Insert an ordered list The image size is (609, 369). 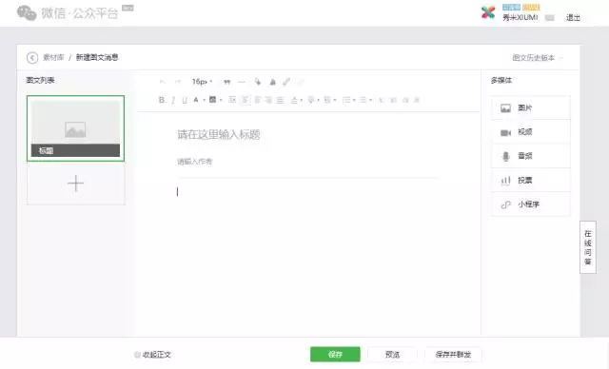(346, 100)
